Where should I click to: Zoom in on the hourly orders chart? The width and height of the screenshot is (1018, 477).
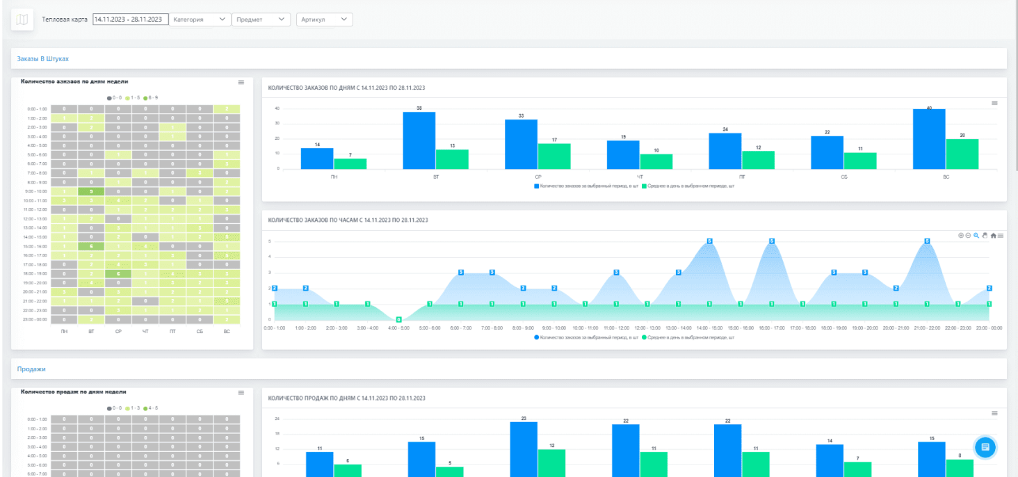(x=961, y=236)
